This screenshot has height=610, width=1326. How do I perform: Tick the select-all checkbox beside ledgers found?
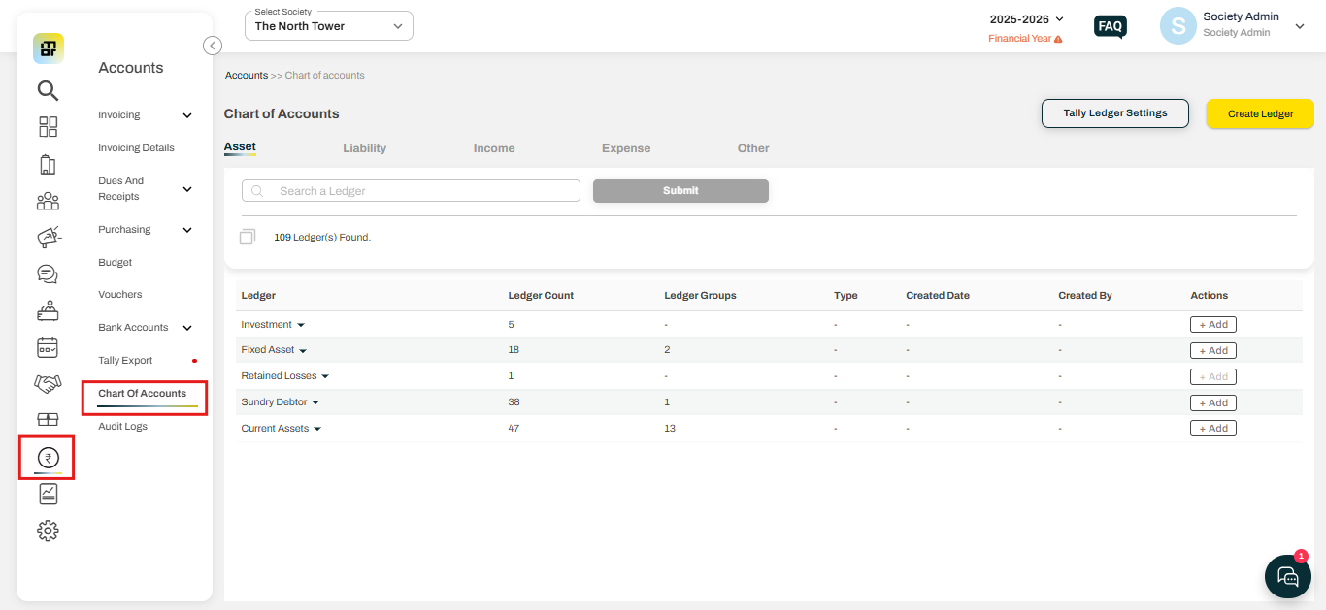click(248, 237)
